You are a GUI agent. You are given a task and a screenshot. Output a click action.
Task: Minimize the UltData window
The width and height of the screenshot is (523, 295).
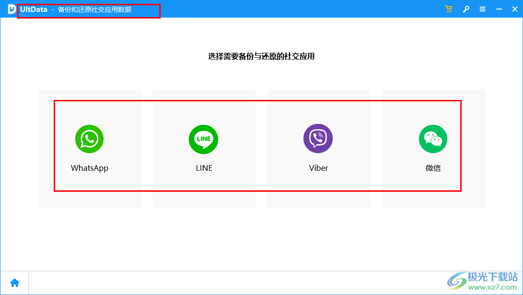click(x=499, y=9)
